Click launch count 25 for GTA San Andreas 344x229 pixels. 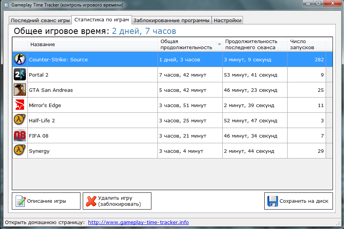pos(307,90)
